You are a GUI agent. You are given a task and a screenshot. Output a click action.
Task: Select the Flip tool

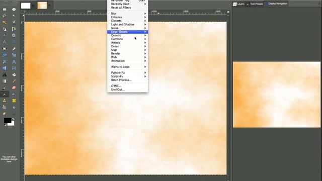click(x=5, y=68)
